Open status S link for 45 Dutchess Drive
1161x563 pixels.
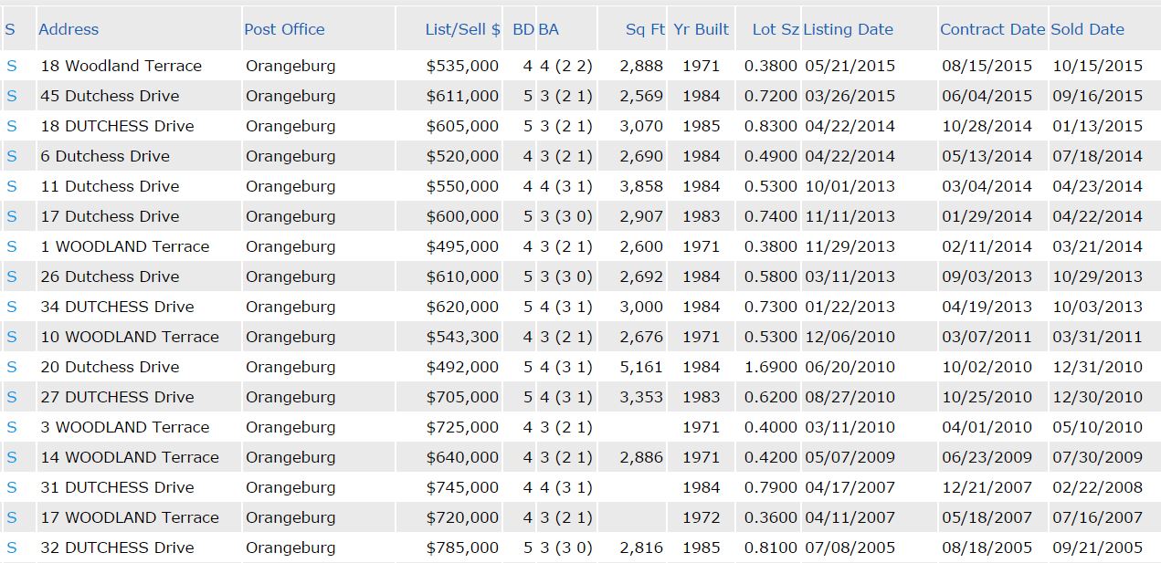coord(12,96)
